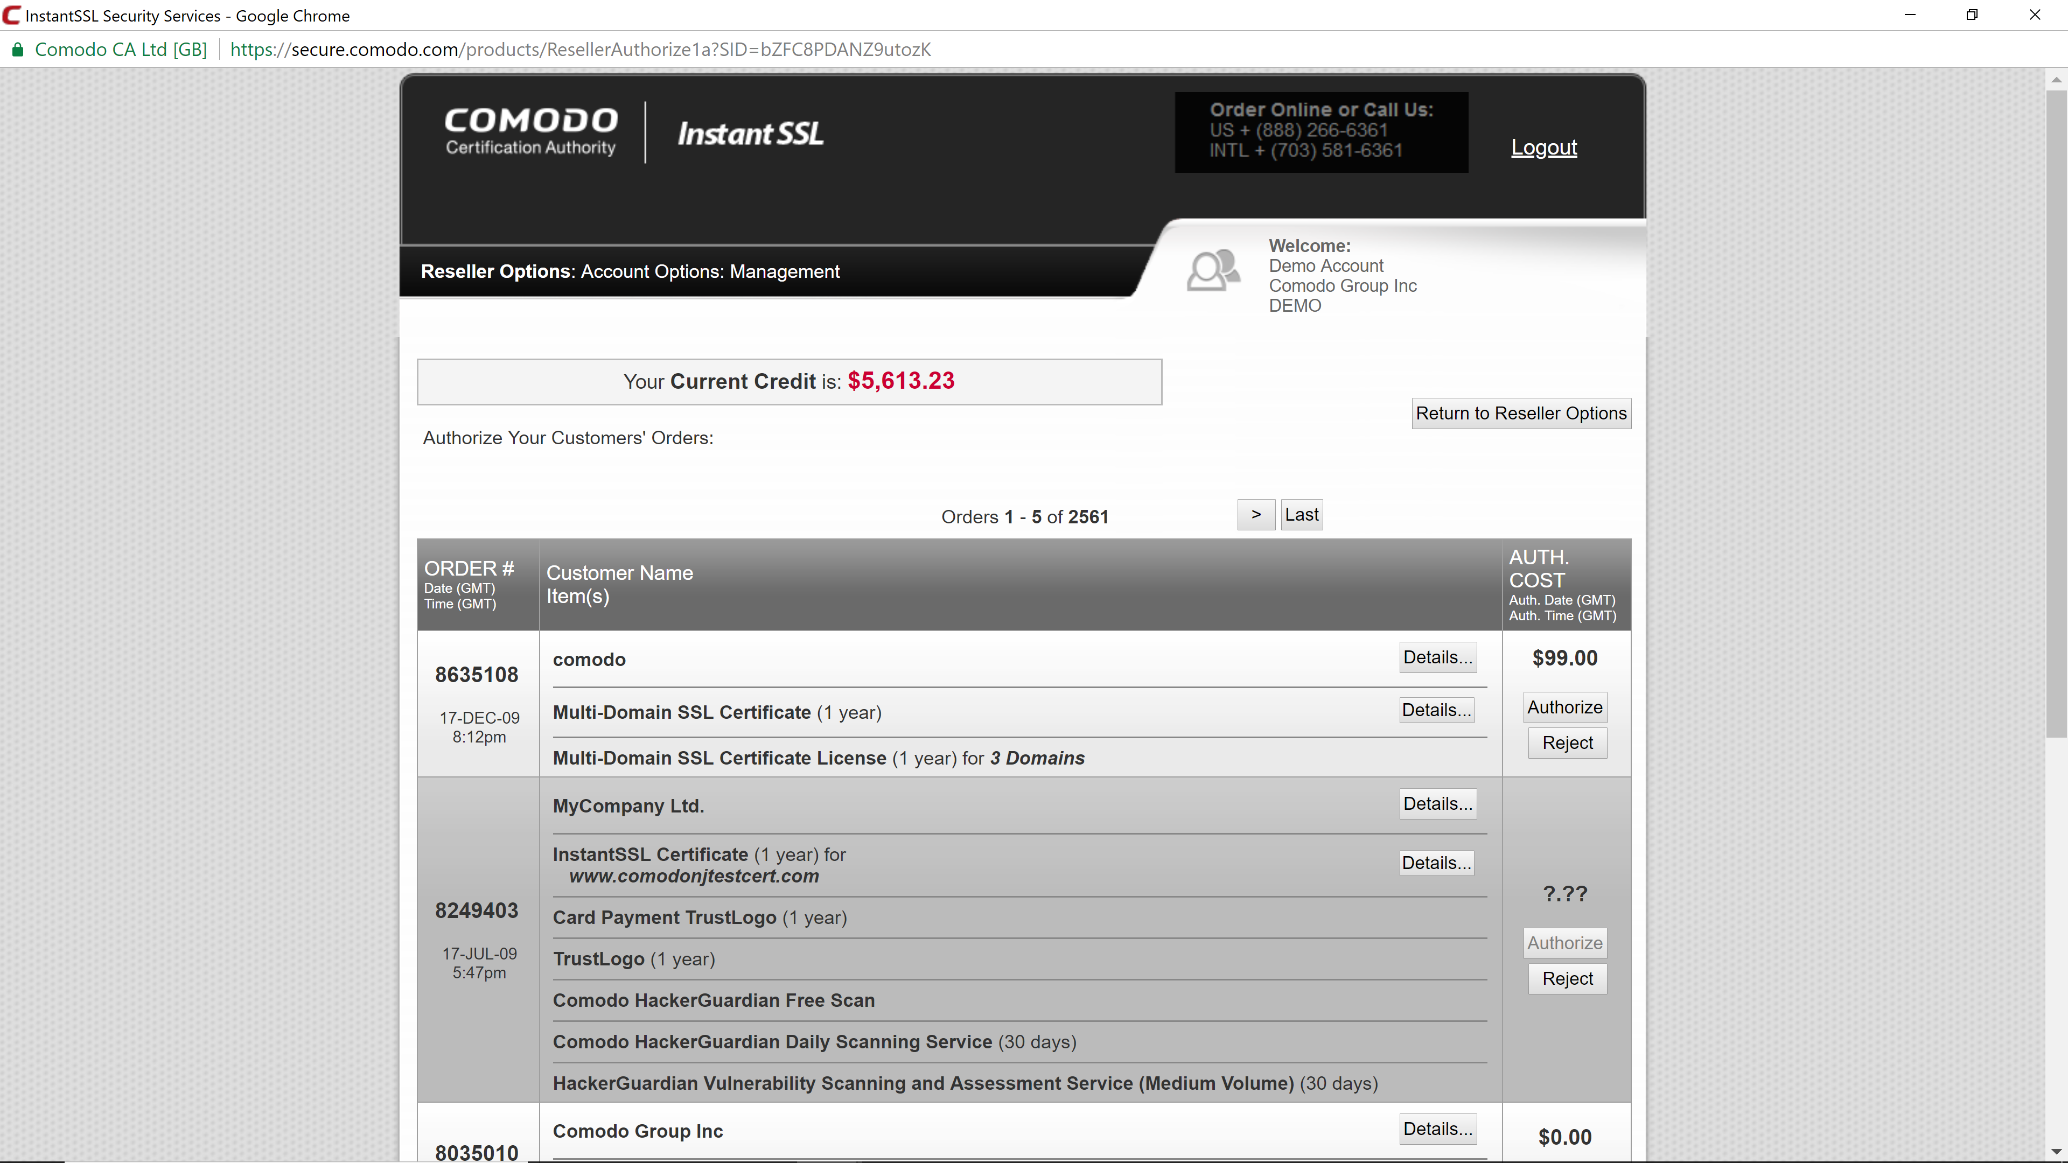2068x1163 pixels.
Task: Jump to Last page of orders
Action: (x=1301, y=515)
